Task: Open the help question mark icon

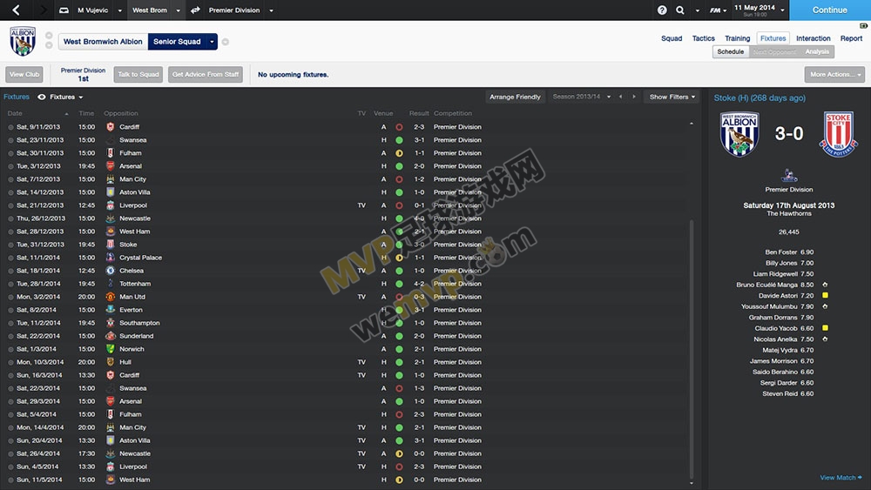Action: (x=662, y=10)
